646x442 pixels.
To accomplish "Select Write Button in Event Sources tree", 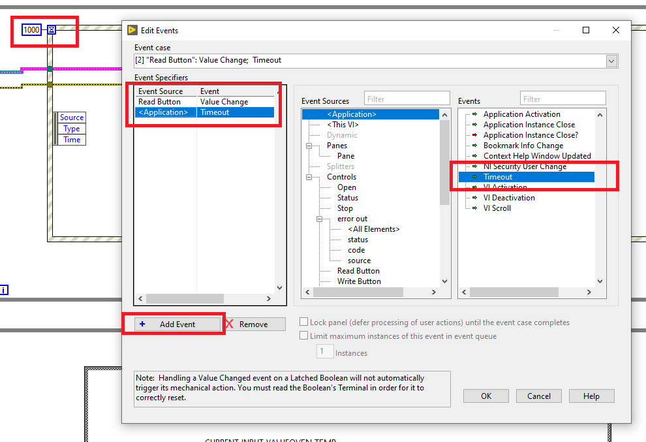I will click(x=359, y=281).
